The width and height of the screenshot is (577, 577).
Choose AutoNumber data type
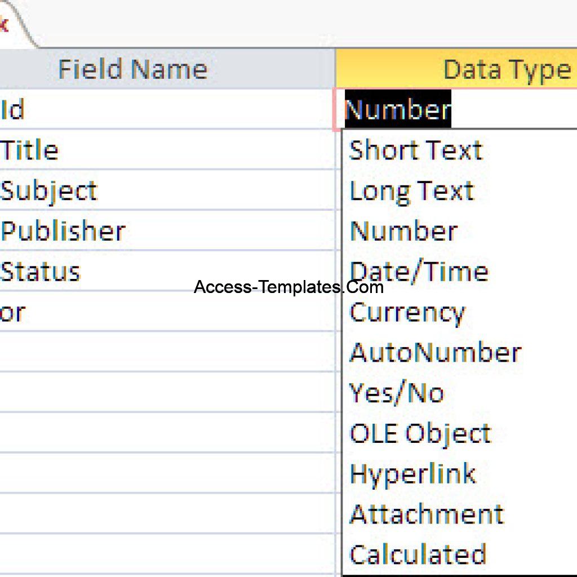point(434,352)
